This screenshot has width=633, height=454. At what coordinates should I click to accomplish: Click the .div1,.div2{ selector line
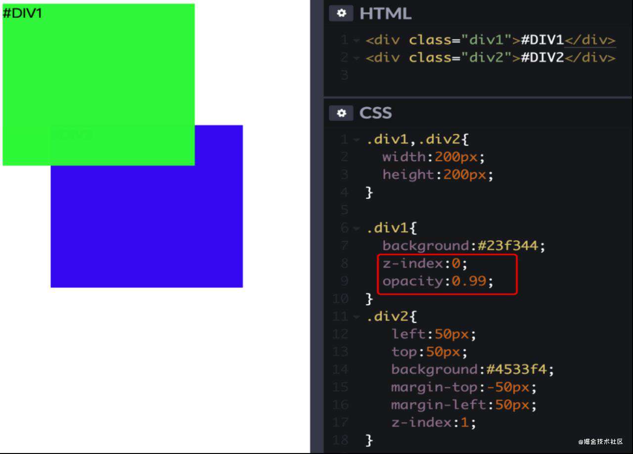point(417,139)
